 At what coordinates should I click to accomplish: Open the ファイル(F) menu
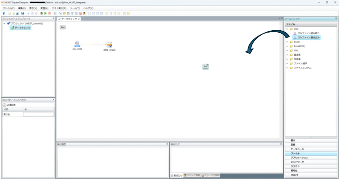(8, 8)
